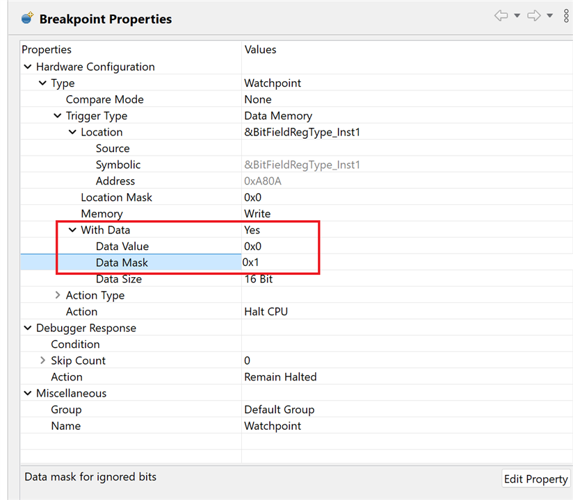Collapse the Miscellaneous section

tap(28, 394)
